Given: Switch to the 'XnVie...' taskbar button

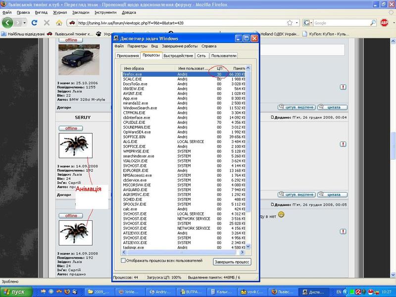Looking at the screenshot, I should 129,292.
